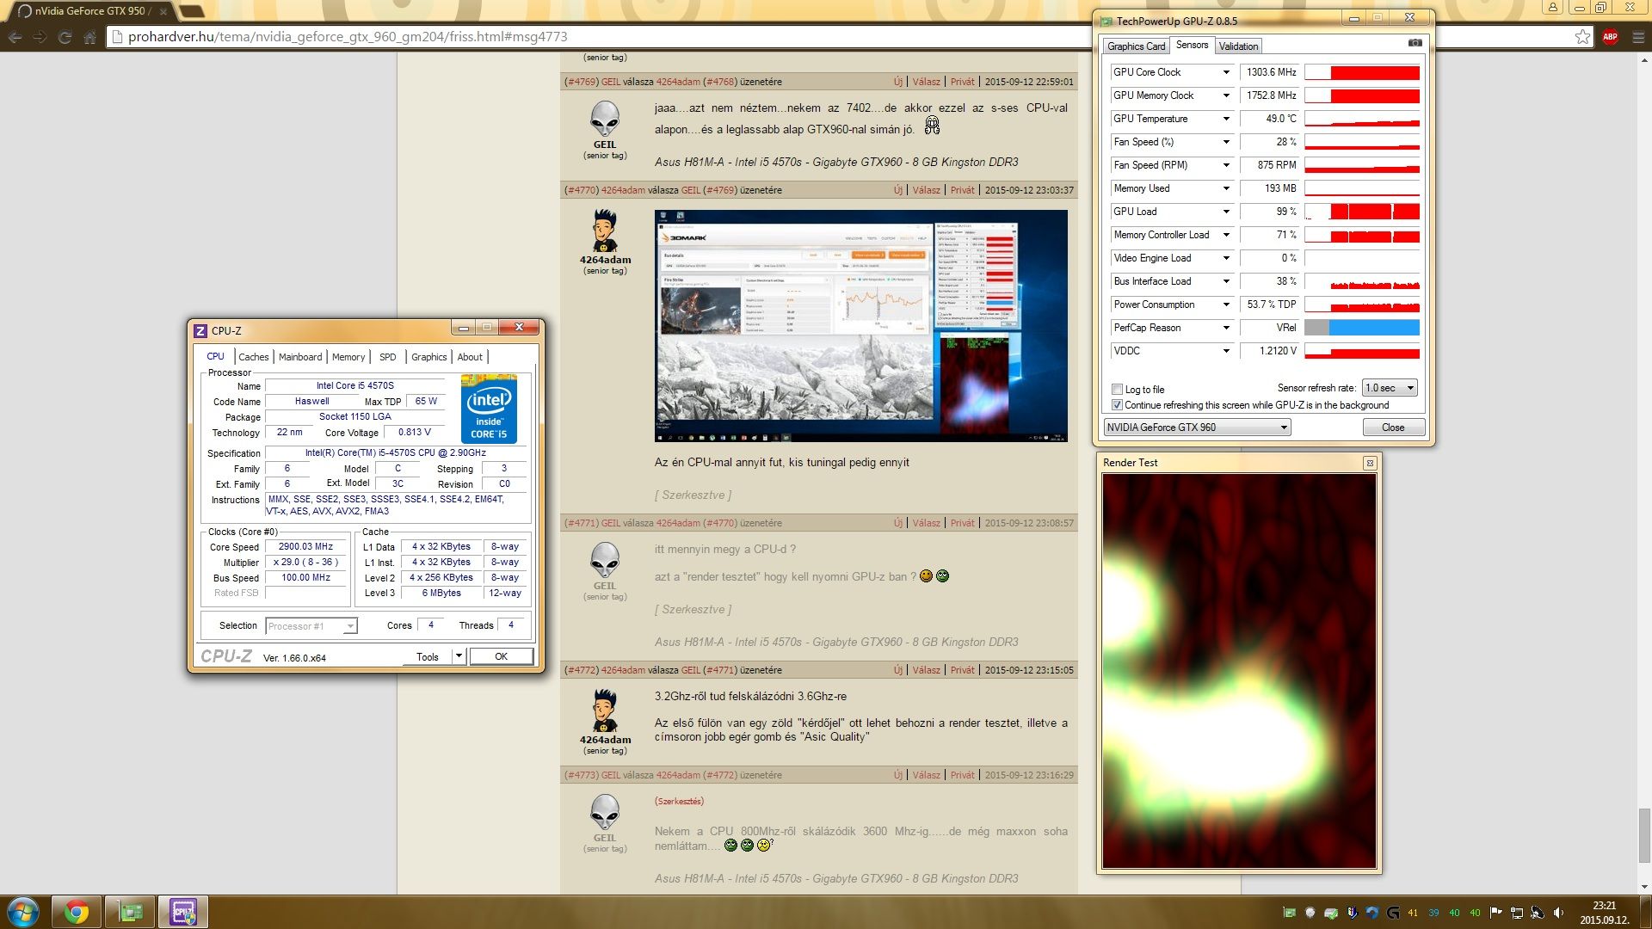Viewport: 1652px width, 929px height.
Task: Select the GPU-Z Sensors tab
Action: [1192, 45]
